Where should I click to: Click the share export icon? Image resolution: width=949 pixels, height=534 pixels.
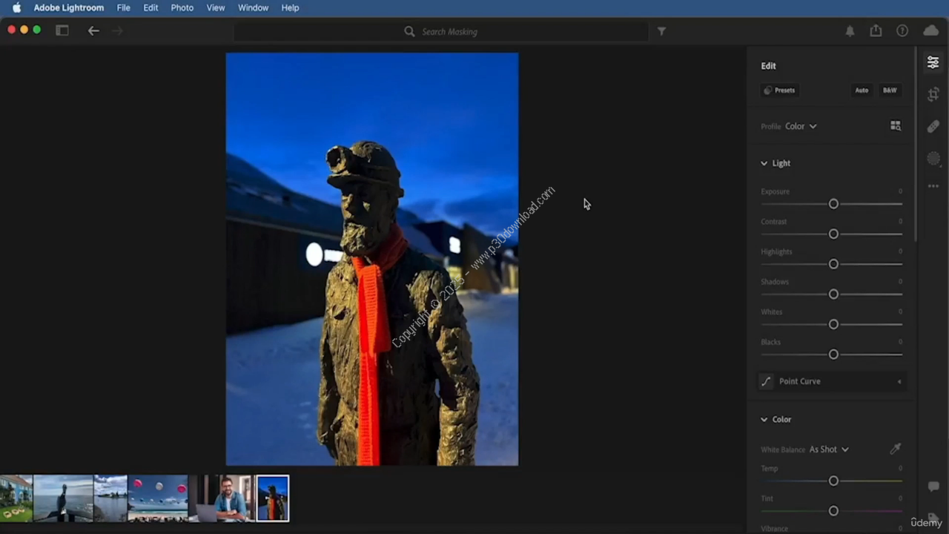coord(876,31)
